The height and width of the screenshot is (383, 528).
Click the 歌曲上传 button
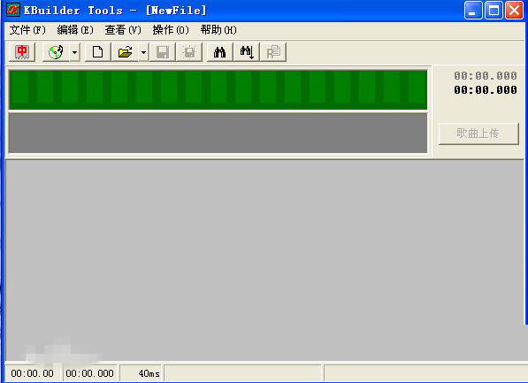coord(478,134)
